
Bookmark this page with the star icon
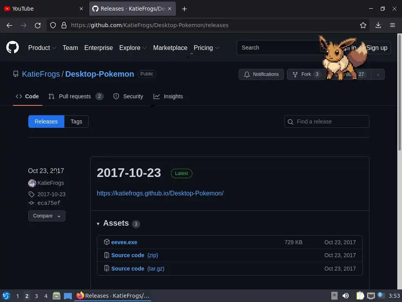tap(363, 25)
